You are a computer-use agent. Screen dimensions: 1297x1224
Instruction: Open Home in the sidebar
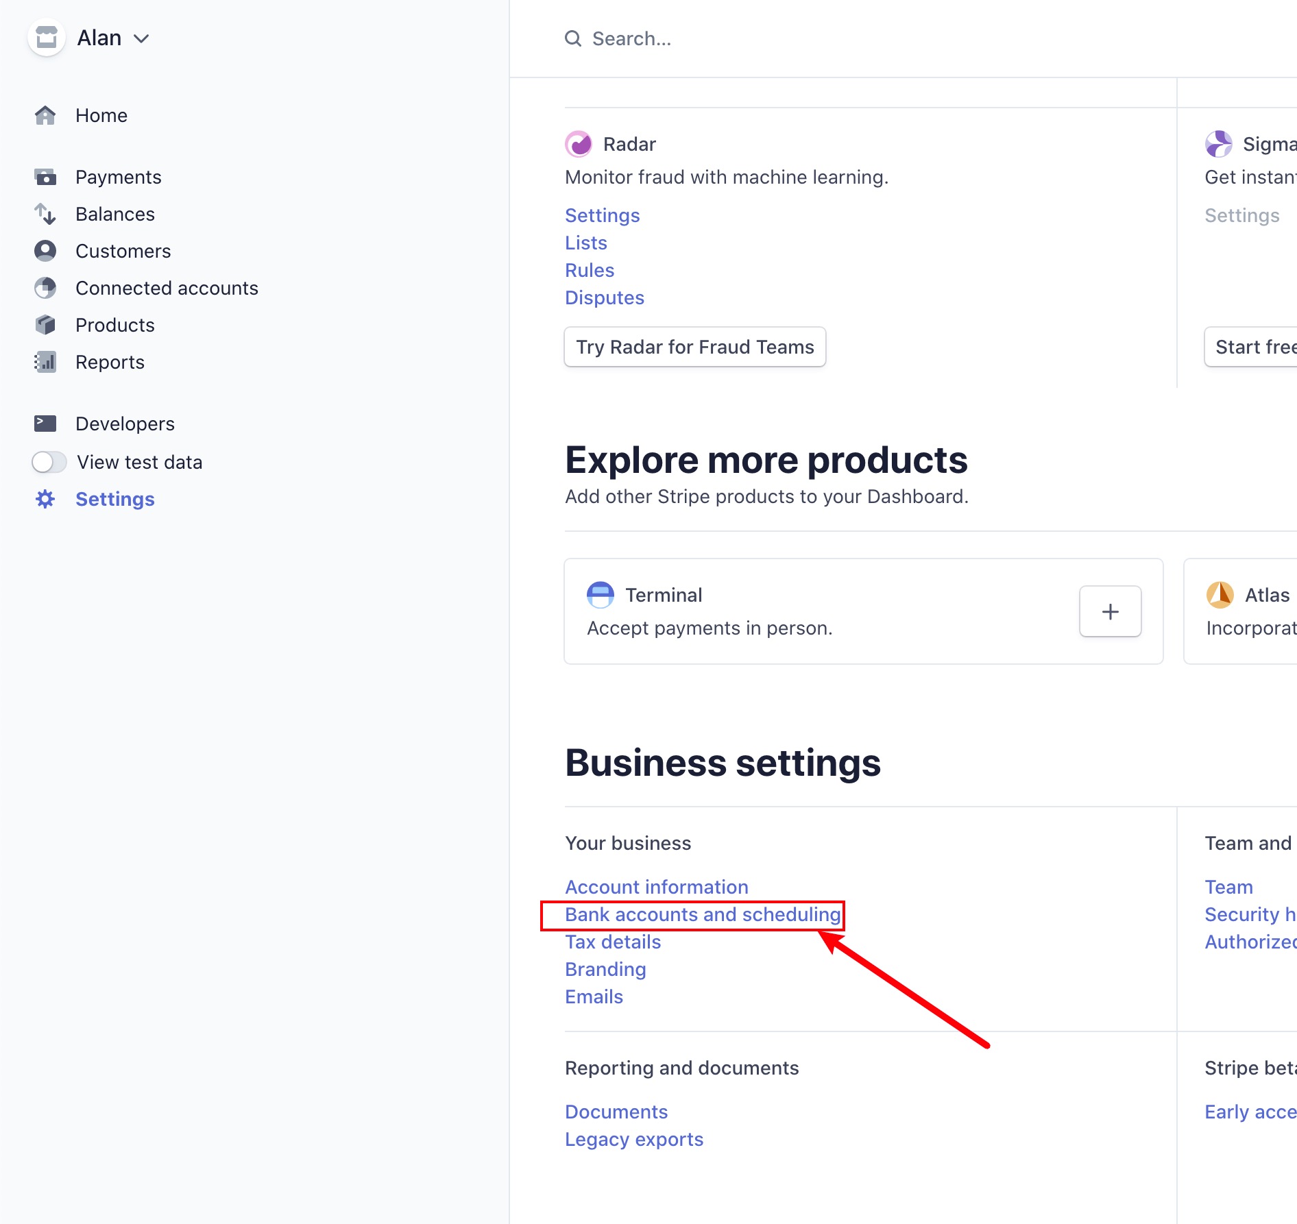point(101,115)
